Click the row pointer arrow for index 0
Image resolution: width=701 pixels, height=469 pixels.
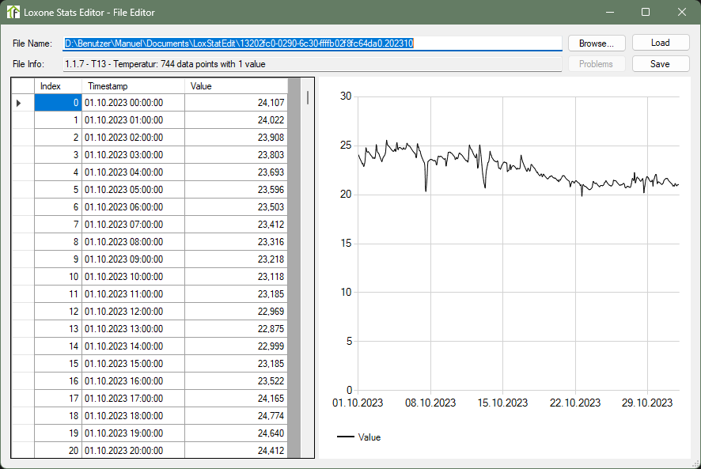tap(19, 104)
